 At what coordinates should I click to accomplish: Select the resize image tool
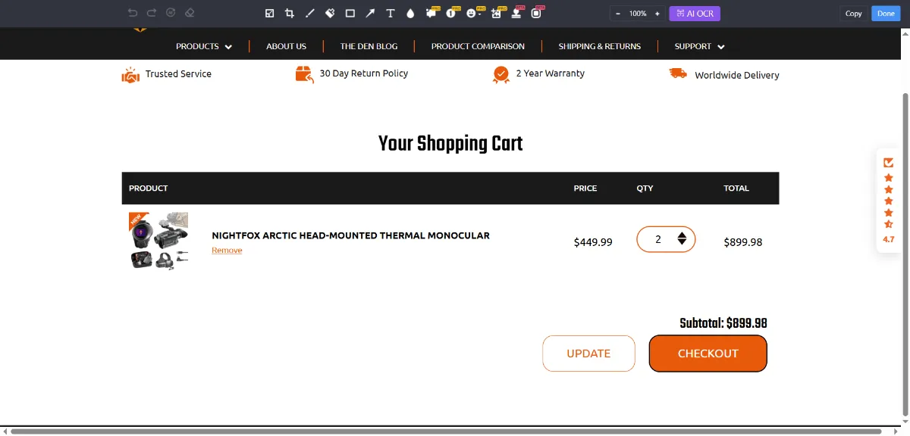[270, 13]
